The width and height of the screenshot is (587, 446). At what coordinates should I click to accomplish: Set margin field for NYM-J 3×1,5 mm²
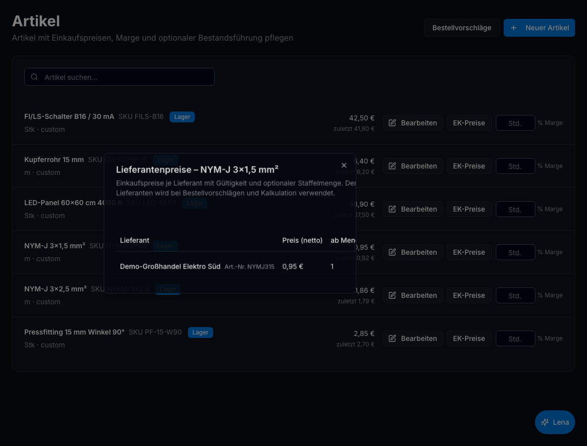pyautogui.click(x=515, y=252)
